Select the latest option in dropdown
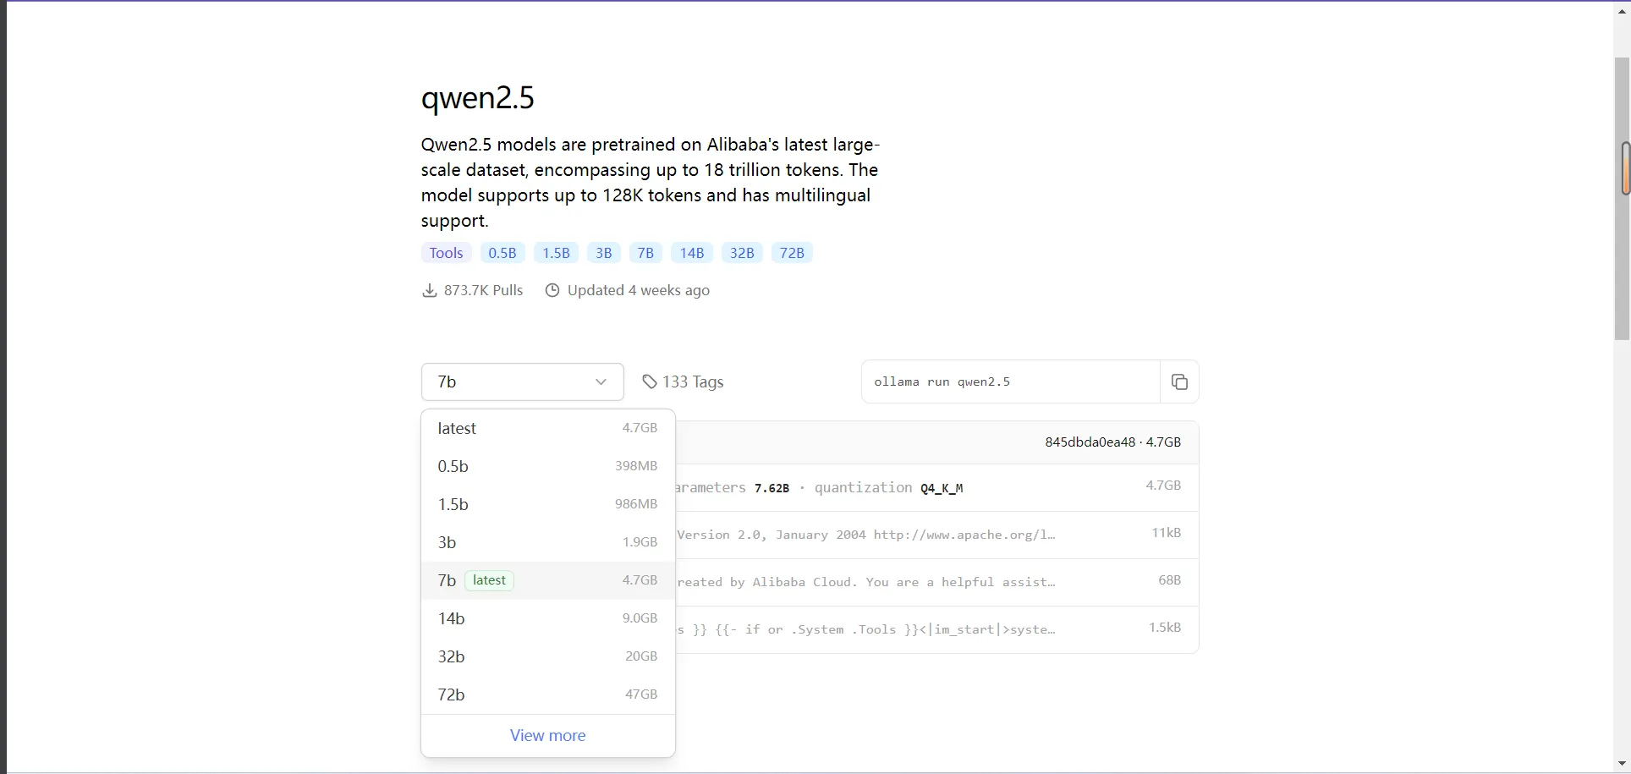1631x774 pixels. click(547, 429)
